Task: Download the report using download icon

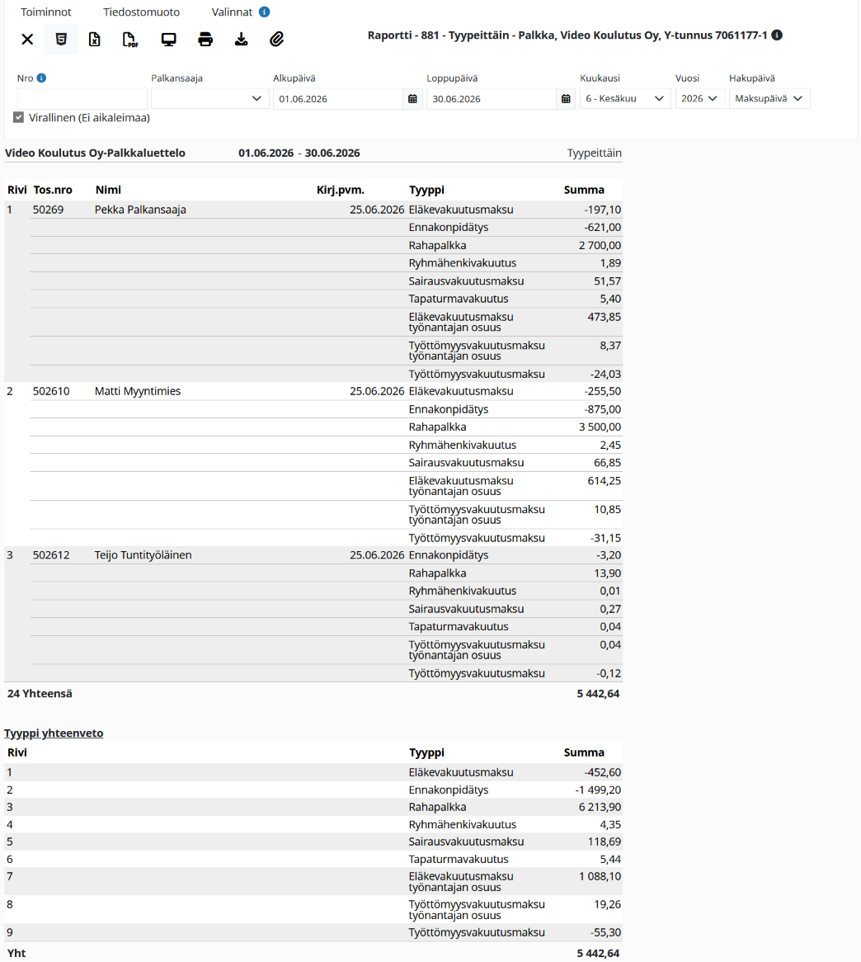Action: point(242,40)
